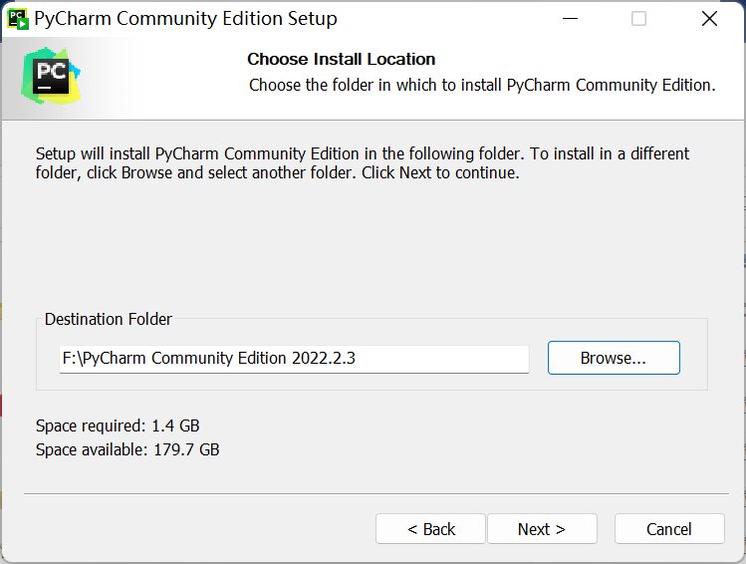Click the window title 'PyCharm Community Edition Setup'
Screen dimensions: 746x564
click(185, 19)
